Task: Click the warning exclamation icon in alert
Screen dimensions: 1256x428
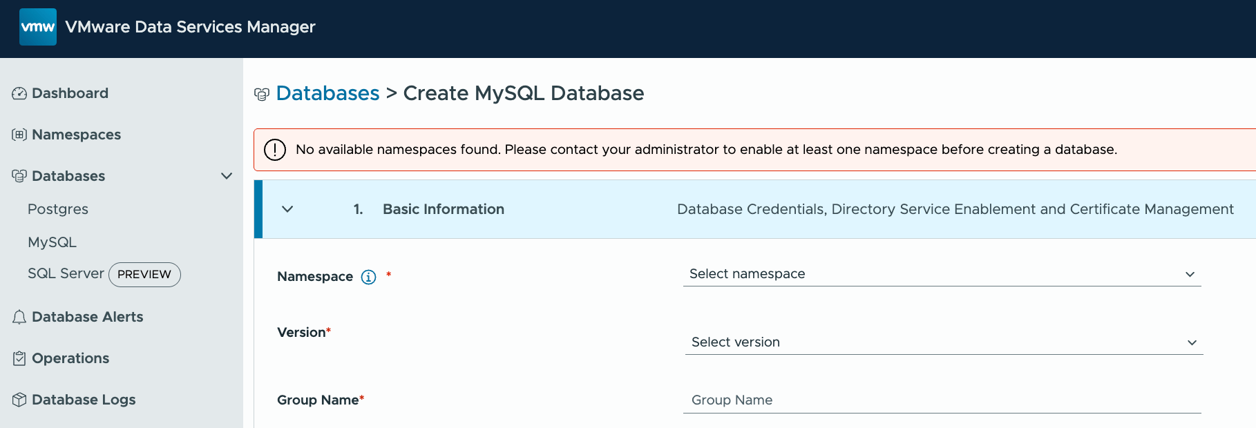Action: point(275,150)
